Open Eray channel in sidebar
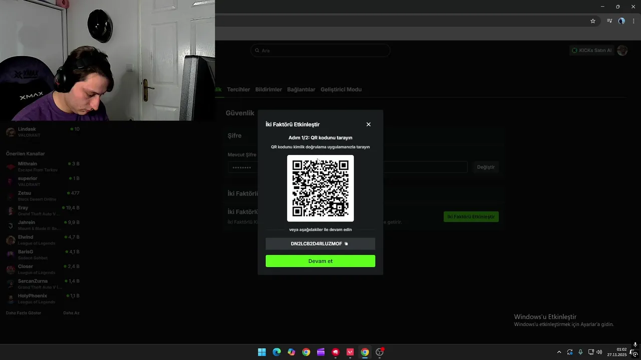 [43, 210]
